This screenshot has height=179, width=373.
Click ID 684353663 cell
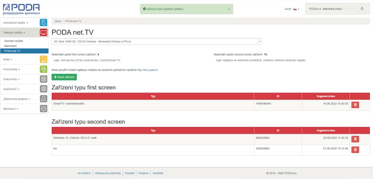278,140
